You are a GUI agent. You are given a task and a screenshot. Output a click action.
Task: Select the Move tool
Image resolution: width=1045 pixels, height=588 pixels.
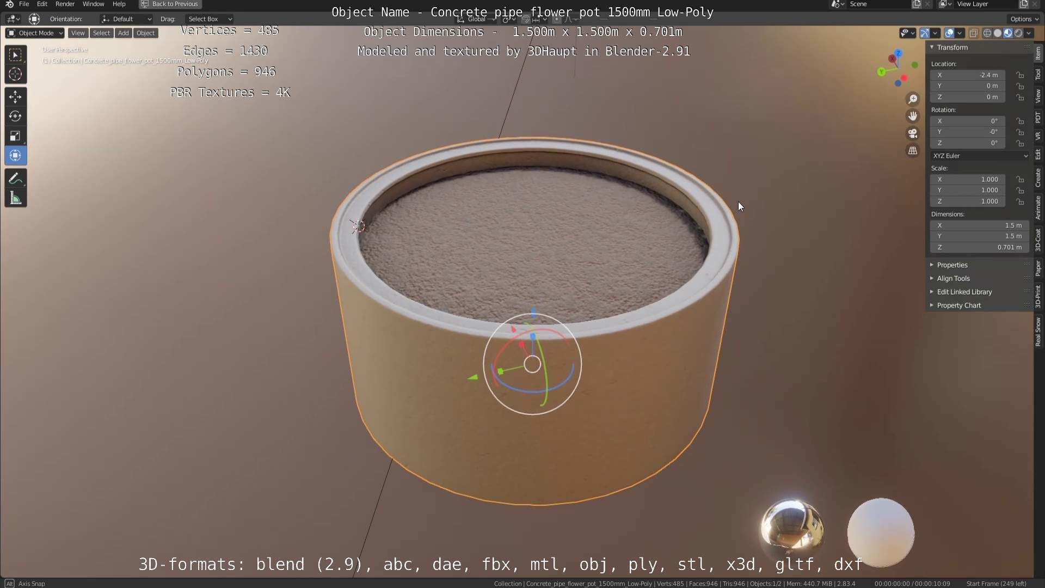[x=15, y=97]
